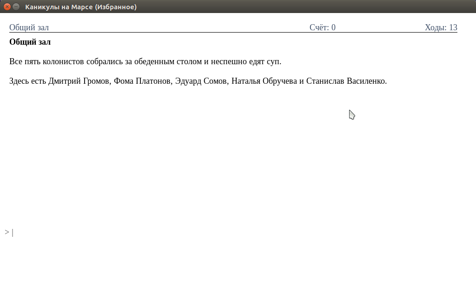Image resolution: width=476 pixels, height=281 pixels.
Task: Click the bold Общий зал room heading
Action: point(30,42)
